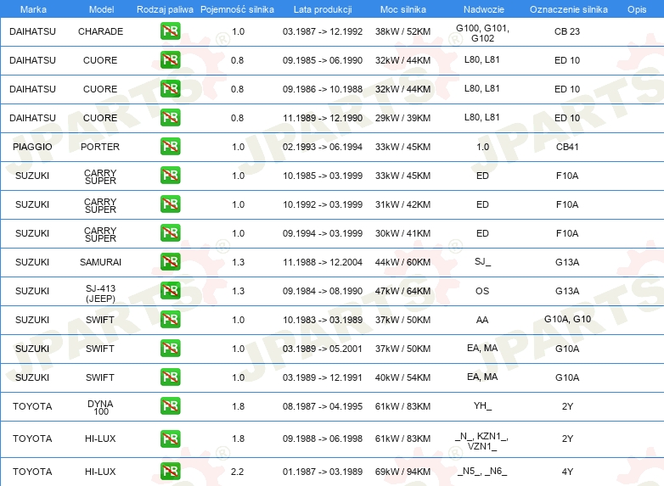Click the SAMURAI model cell
The image size is (664, 486).
[x=100, y=262]
